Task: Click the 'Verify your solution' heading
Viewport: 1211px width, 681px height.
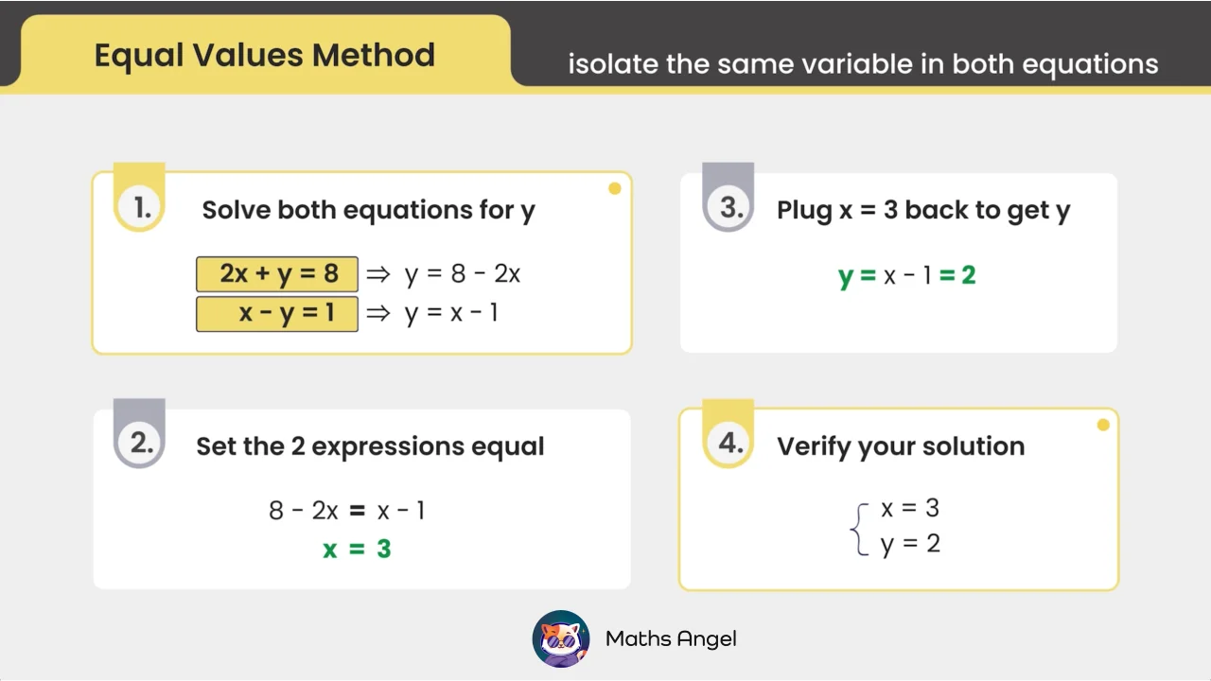Action: point(901,446)
